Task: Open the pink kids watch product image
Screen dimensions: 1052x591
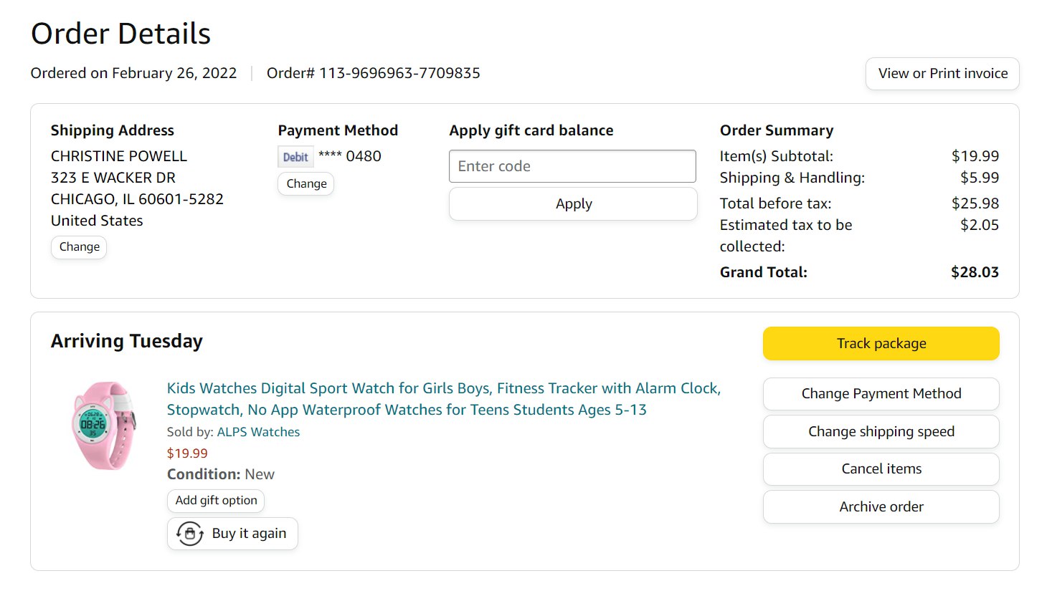Action: 104,426
